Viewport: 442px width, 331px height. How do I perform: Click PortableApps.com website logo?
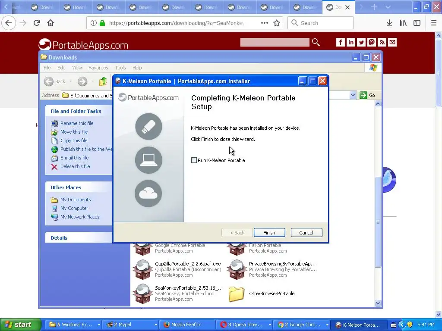click(83, 45)
